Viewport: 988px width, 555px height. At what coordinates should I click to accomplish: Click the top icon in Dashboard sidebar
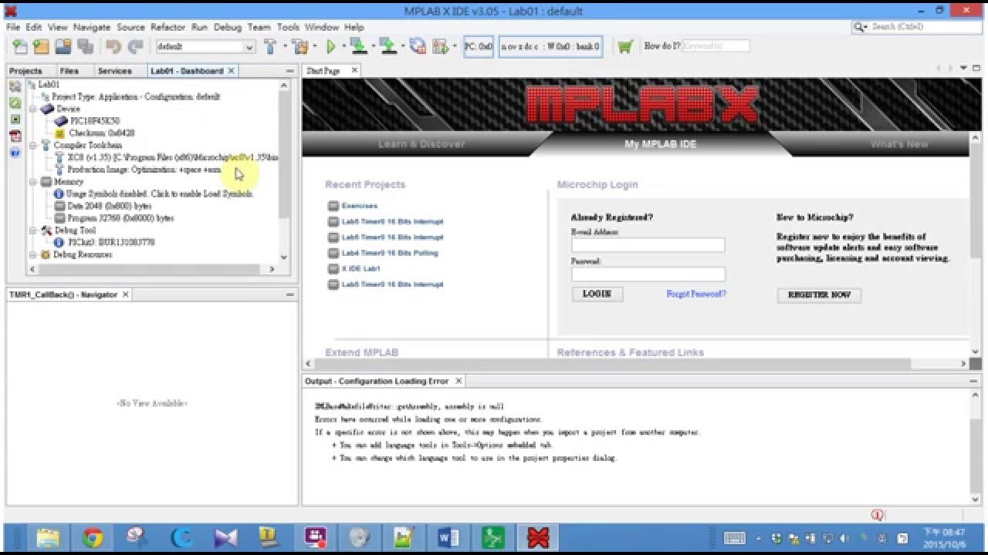coord(15,86)
